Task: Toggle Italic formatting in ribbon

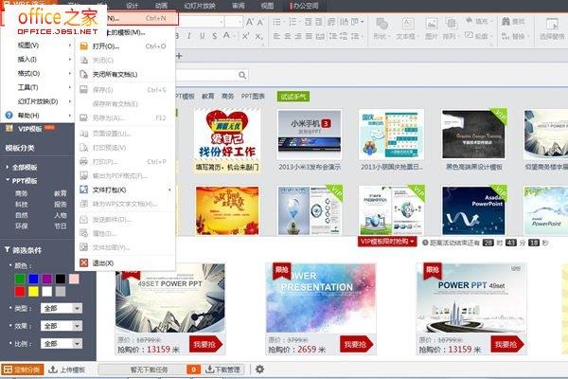Action: pyautogui.click(x=189, y=36)
